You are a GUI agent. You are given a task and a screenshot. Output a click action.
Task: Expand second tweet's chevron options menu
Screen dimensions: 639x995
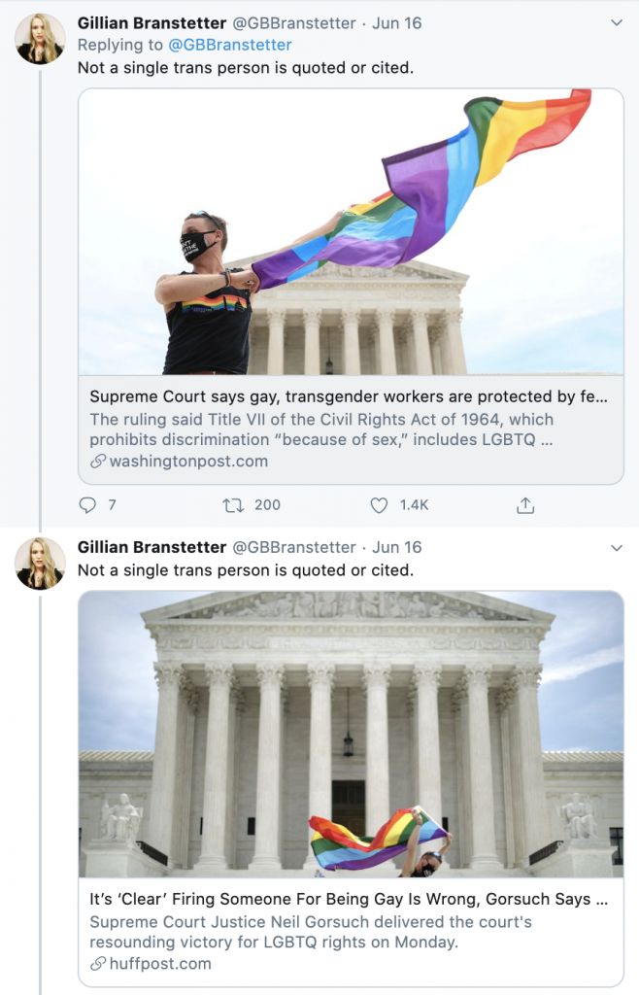pyautogui.click(x=616, y=548)
